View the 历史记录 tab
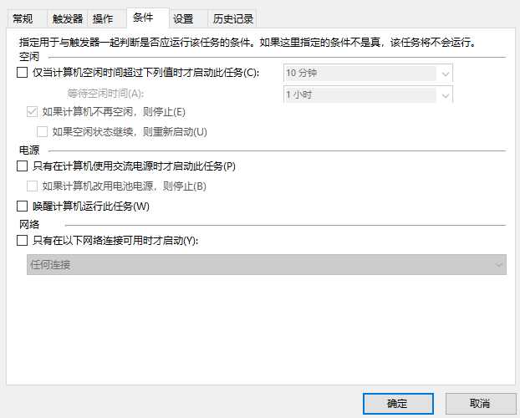 (x=232, y=18)
